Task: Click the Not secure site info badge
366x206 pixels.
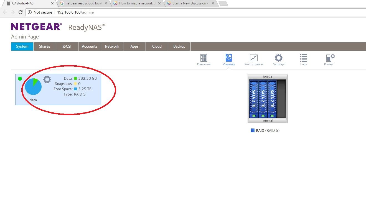Action: (40, 12)
